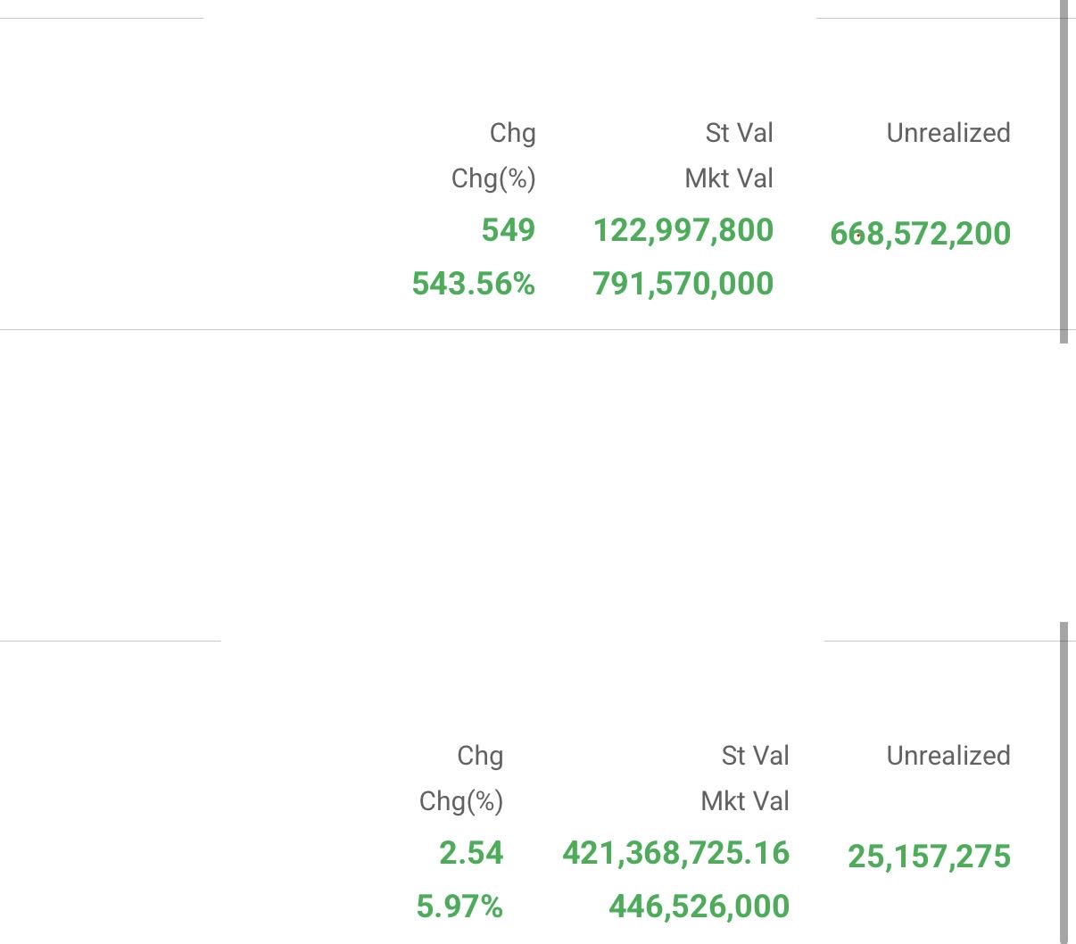
Task: Click the Chg(%) label above 2.54
Action: point(460,801)
